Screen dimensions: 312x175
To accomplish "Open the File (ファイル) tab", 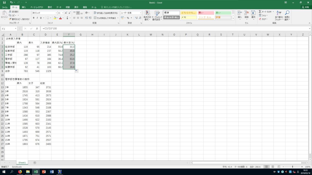I will (4, 7).
